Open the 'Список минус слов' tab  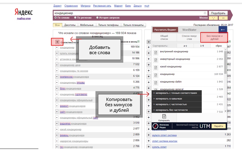click(x=189, y=37)
